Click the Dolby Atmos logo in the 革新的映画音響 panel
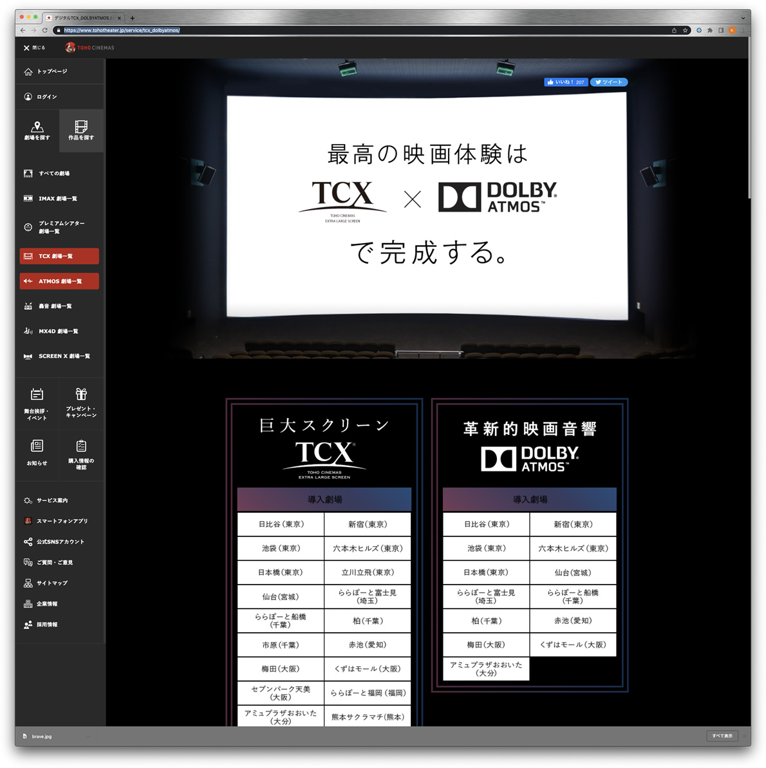The height and width of the screenshot is (768, 766). (530, 459)
